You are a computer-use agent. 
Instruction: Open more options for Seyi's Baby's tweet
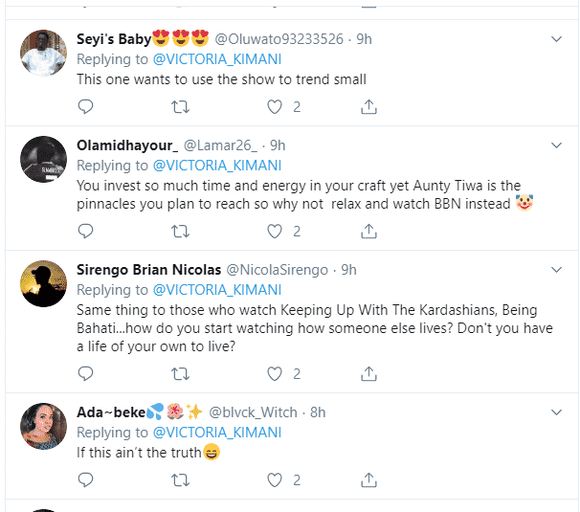(558, 39)
